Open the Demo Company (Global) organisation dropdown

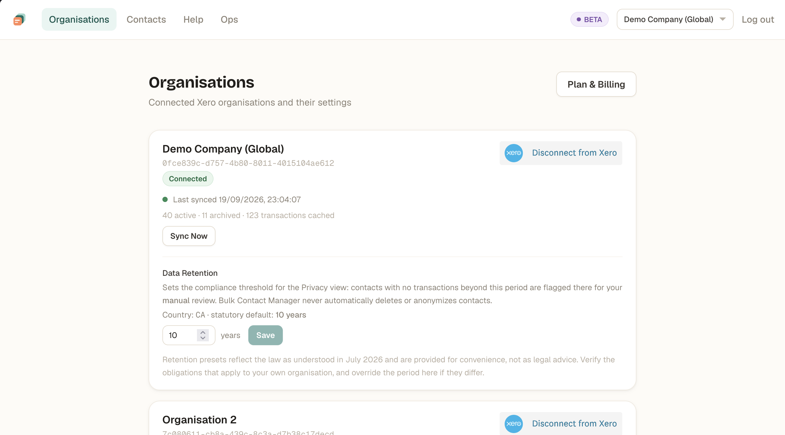coord(675,20)
